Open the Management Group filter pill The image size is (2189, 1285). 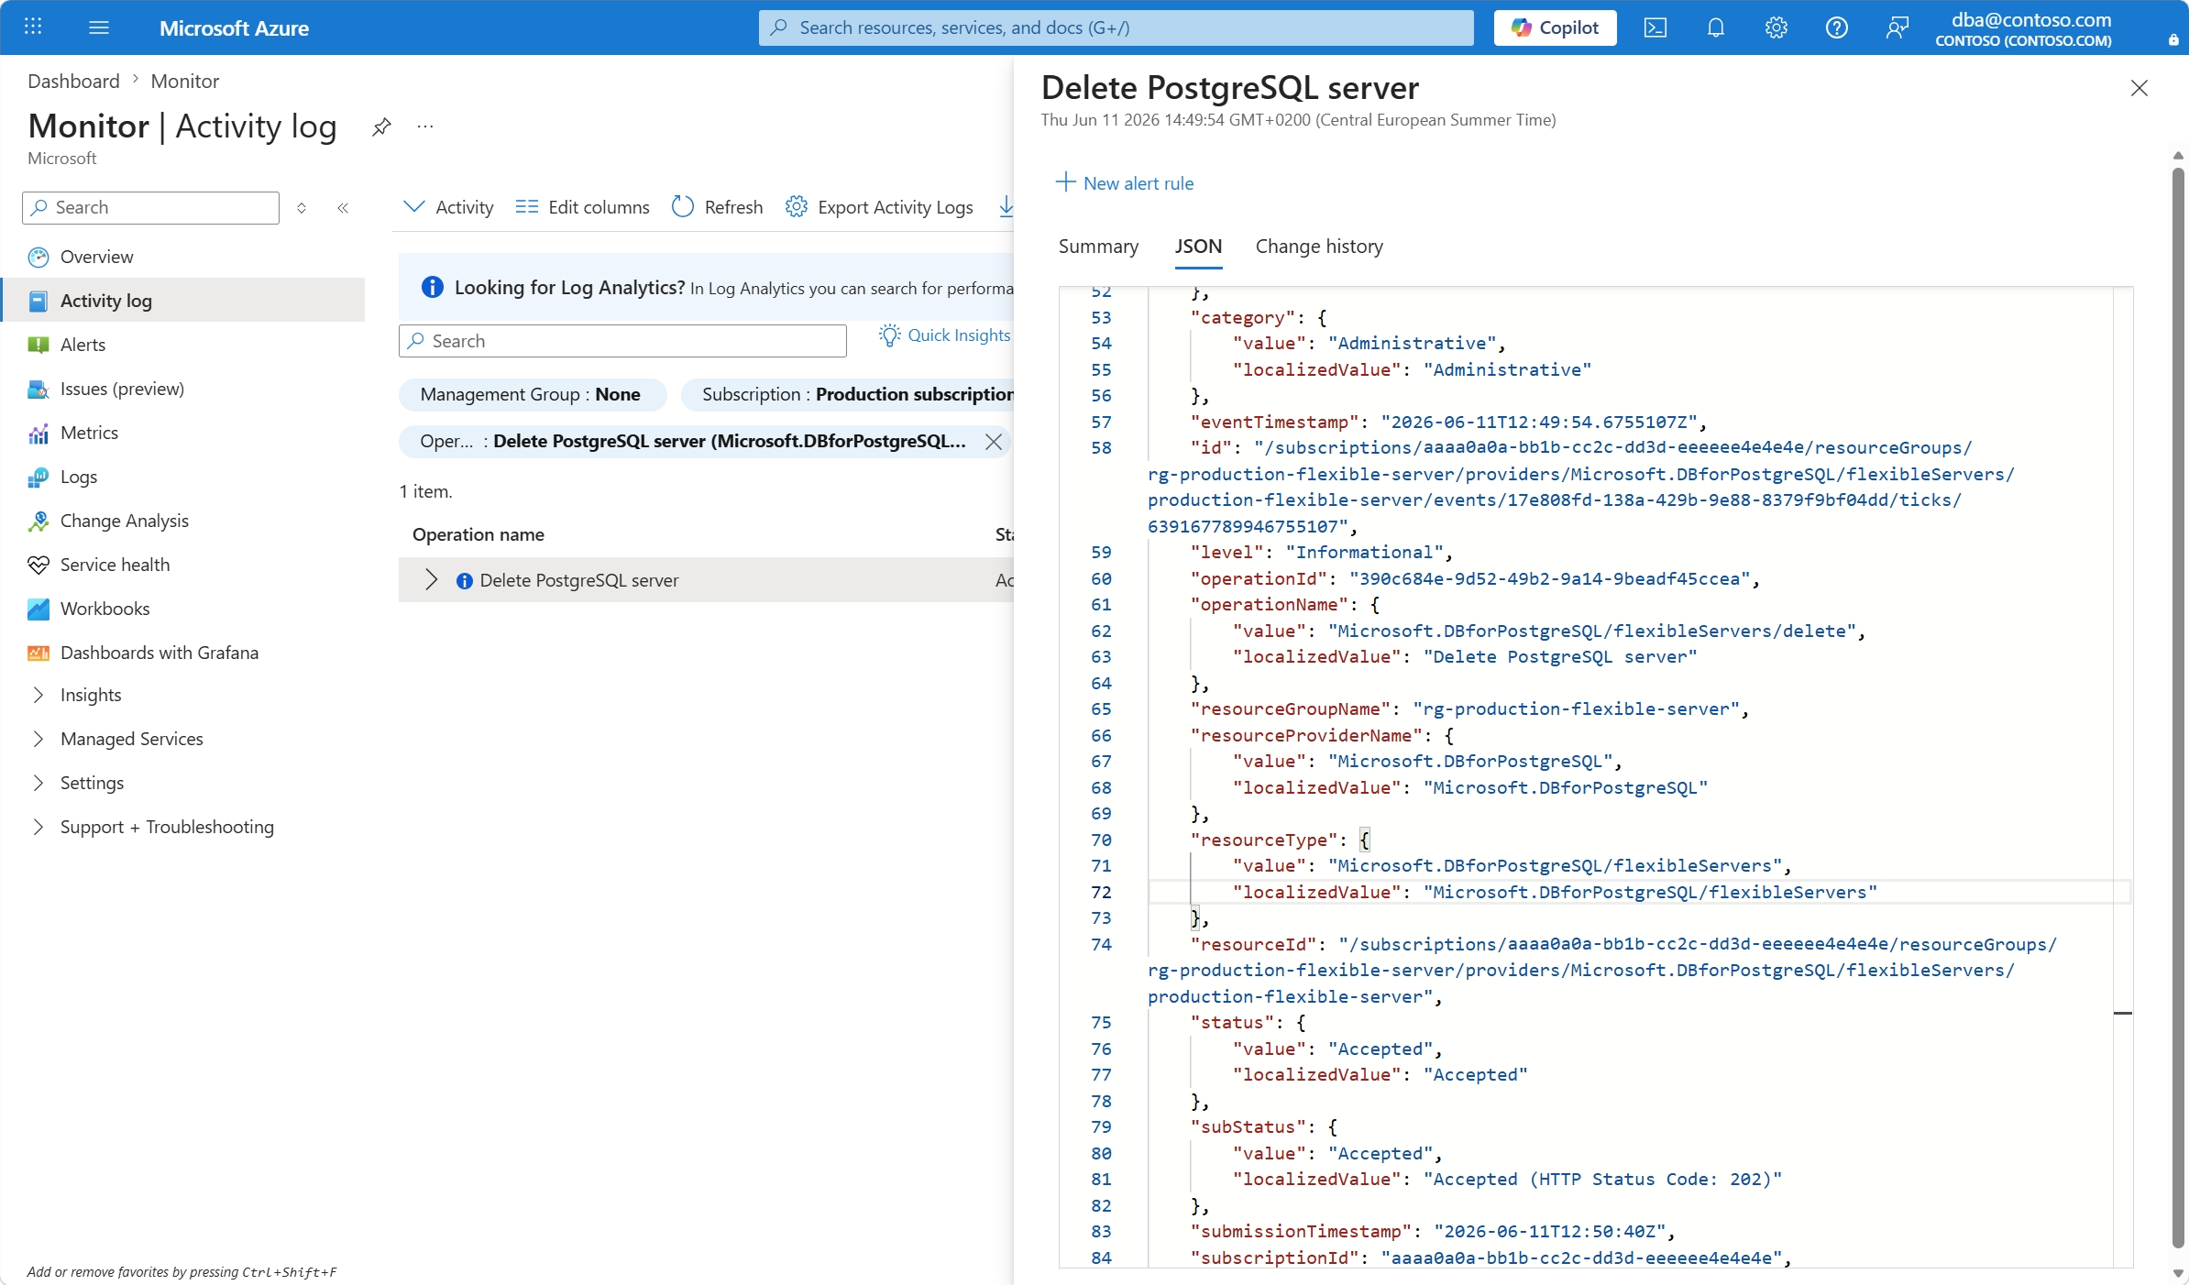point(532,394)
